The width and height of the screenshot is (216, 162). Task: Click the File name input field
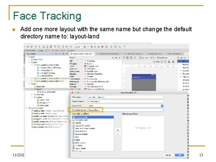[125, 97]
